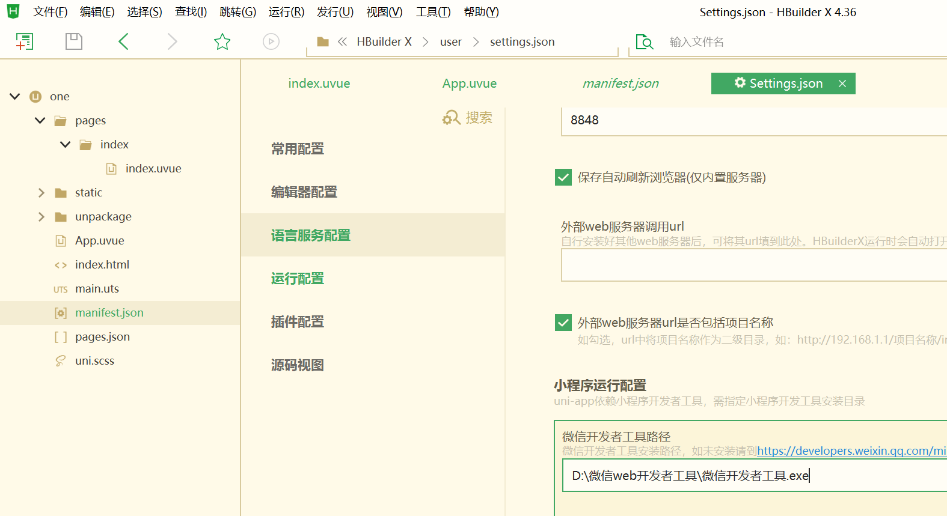Open the 发行(U) menu
This screenshot has height=516, width=947.
pos(335,12)
